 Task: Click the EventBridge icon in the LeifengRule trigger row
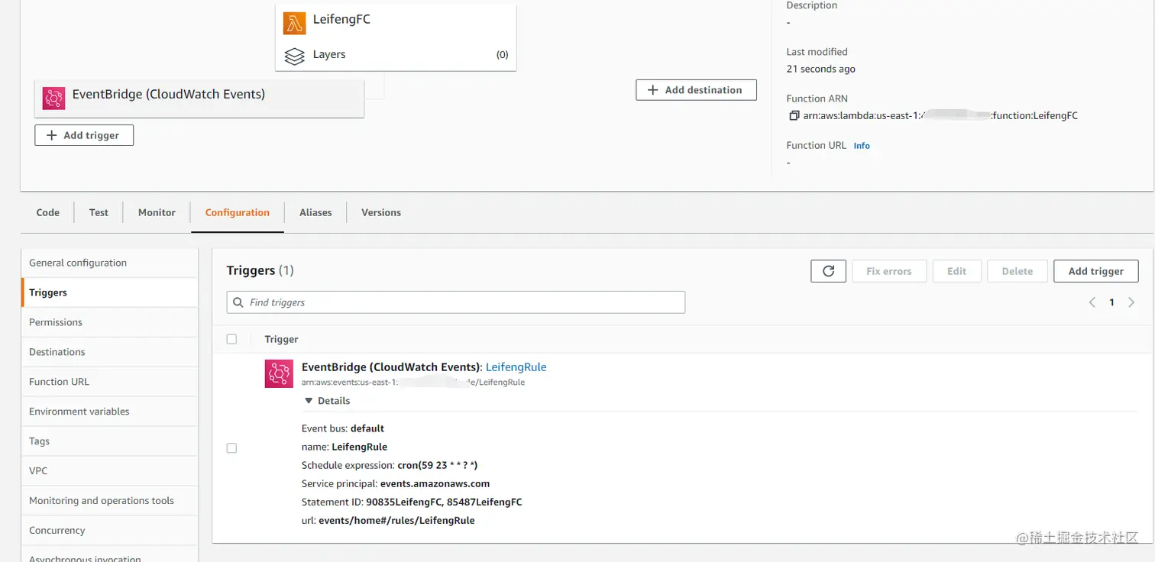pyautogui.click(x=279, y=373)
